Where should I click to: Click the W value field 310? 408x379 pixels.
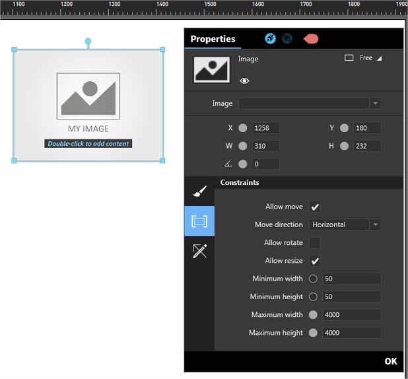pyautogui.click(x=265, y=146)
